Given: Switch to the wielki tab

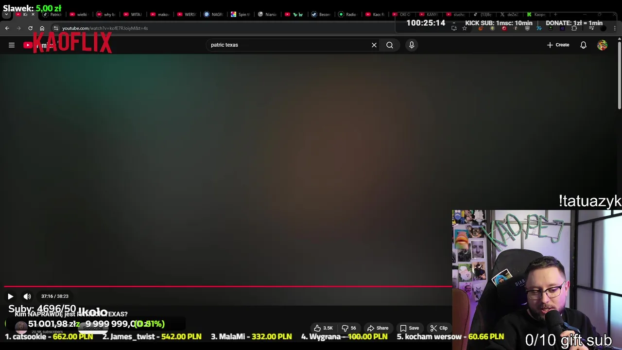Looking at the screenshot, I should click(79, 15).
